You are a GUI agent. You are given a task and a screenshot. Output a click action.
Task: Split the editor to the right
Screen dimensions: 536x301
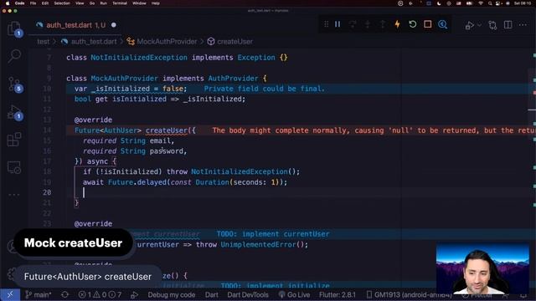click(x=508, y=25)
